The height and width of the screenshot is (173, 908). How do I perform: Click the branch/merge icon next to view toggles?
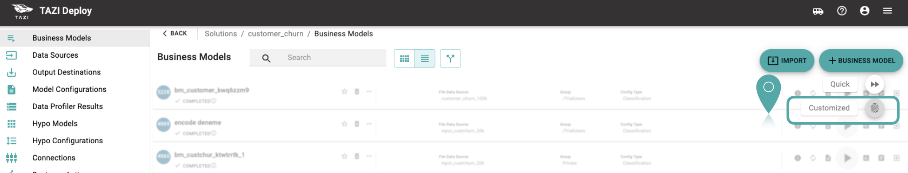tap(450, 59)
